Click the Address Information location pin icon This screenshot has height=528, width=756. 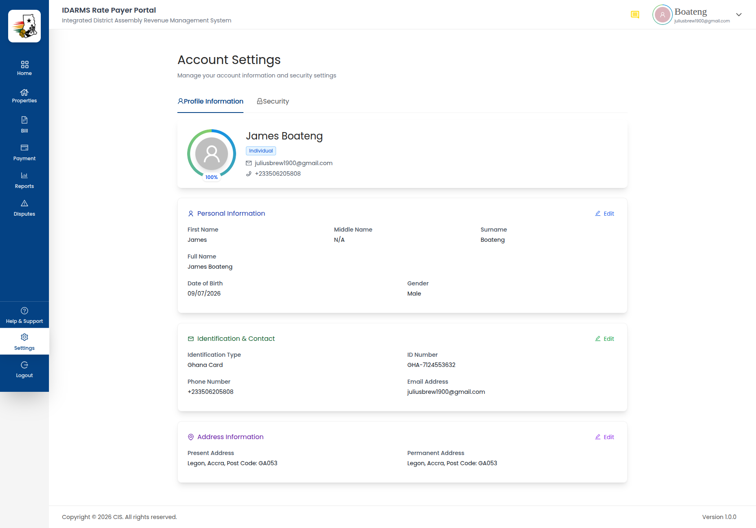point(191,437)
